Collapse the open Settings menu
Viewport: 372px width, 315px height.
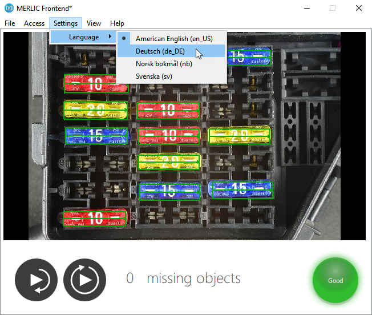[x=66, y=23]
